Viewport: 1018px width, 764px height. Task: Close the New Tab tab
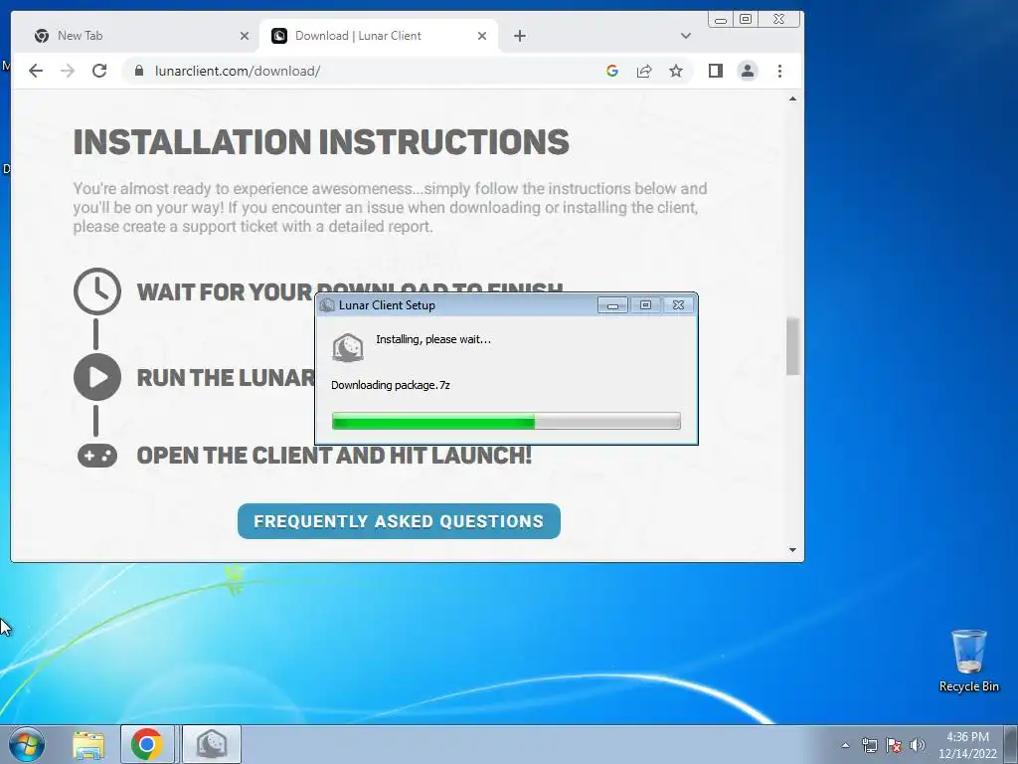(x=245, y=36)
